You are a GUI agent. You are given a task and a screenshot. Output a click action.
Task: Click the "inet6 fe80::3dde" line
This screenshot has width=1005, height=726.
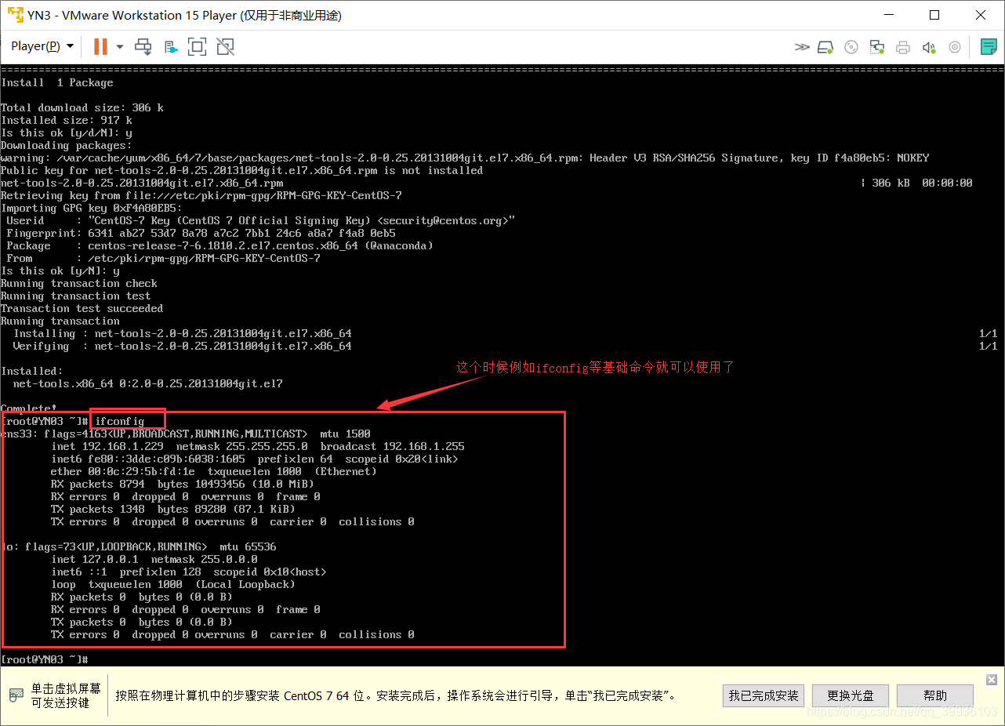coord(255,459)
